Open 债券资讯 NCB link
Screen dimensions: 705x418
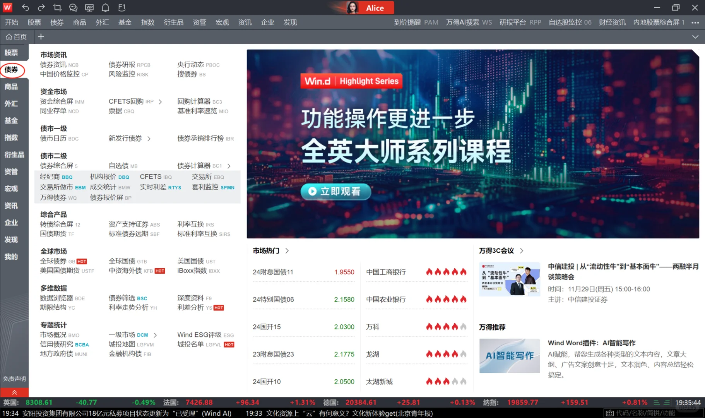coord(59,65)
